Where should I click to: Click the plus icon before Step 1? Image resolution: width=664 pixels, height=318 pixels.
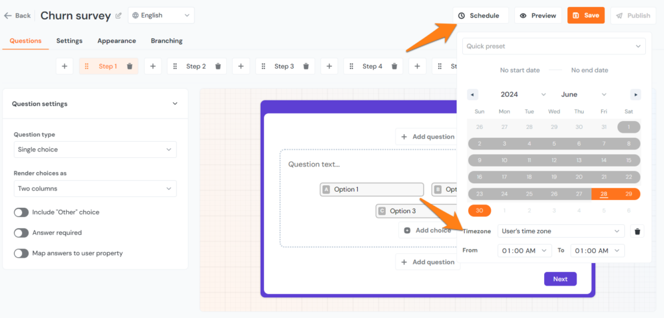pyautogui.click(x=64, y=66)
